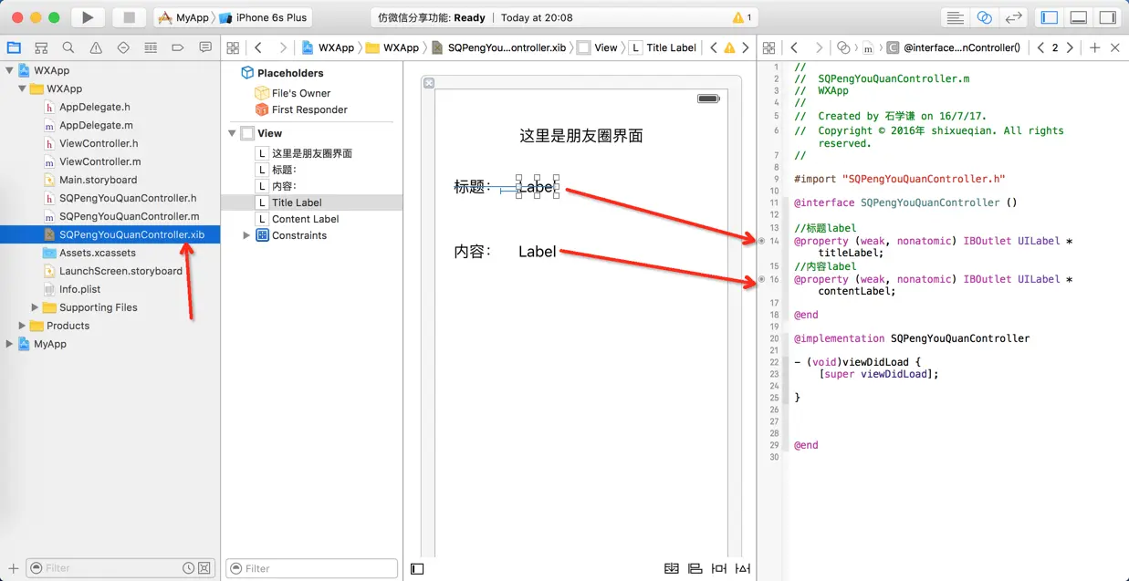The height and width of the screenshot is (581, 1129).
Task: Show the standard editor
Action: [955, 17]
